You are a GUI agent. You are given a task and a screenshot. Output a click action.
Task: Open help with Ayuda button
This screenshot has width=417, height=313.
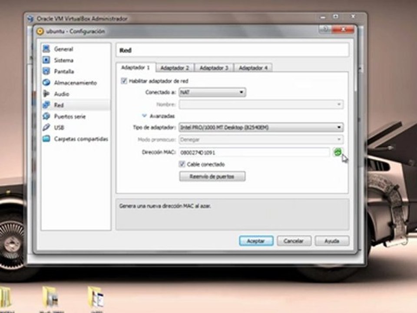[332, 241]
